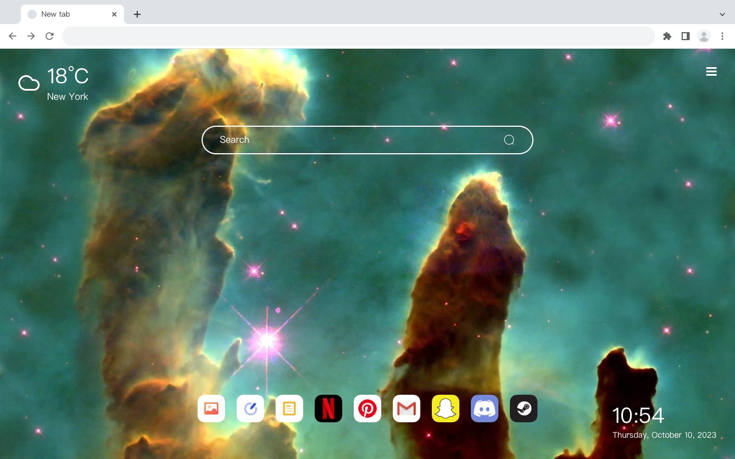Select the New tab tab
This screenshot has height=459, width=735.
coord(72,14)
